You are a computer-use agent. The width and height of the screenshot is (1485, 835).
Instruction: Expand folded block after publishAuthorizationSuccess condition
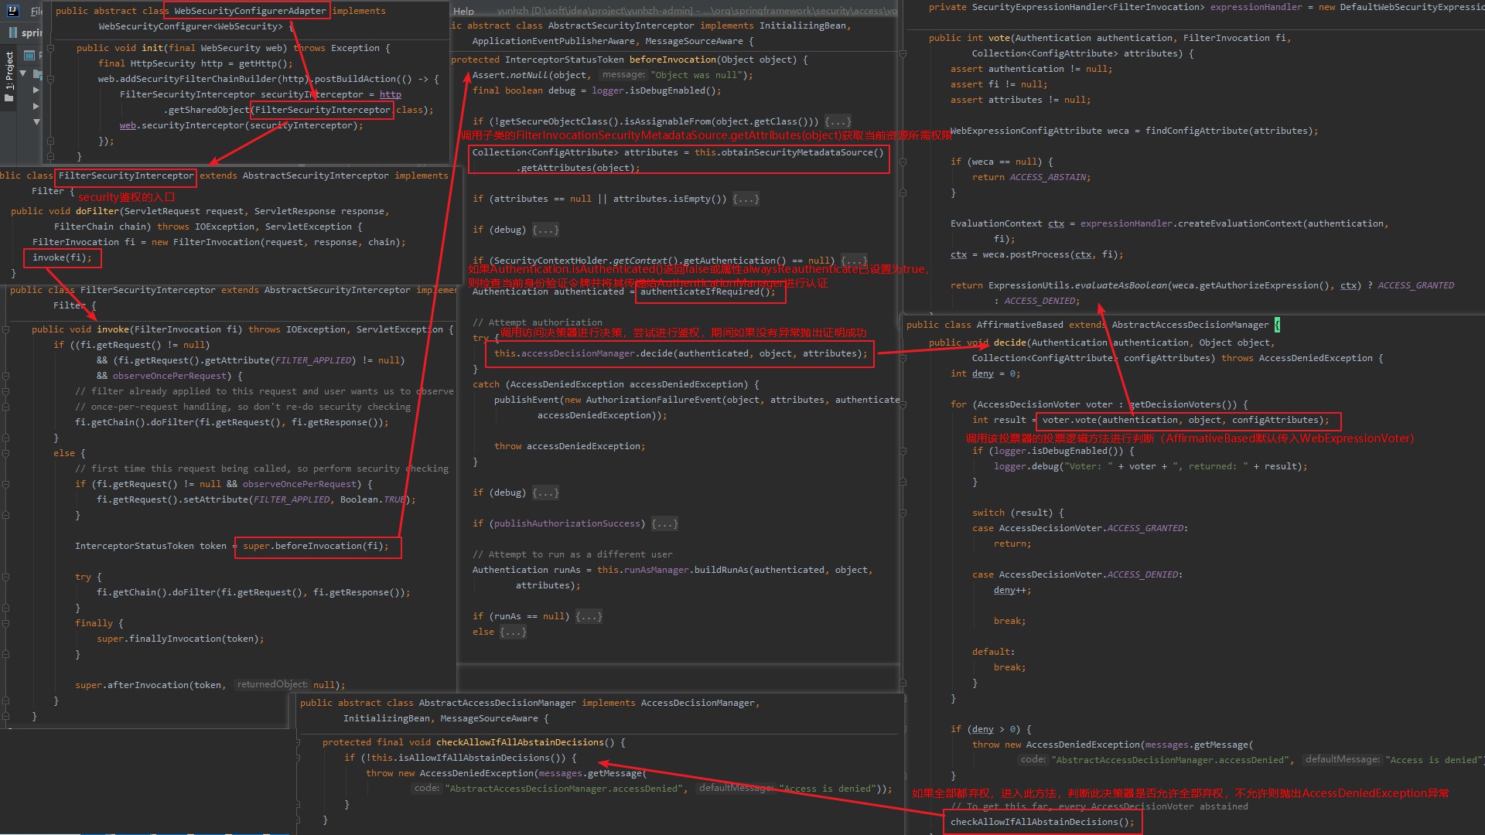(x=664, y=523)
